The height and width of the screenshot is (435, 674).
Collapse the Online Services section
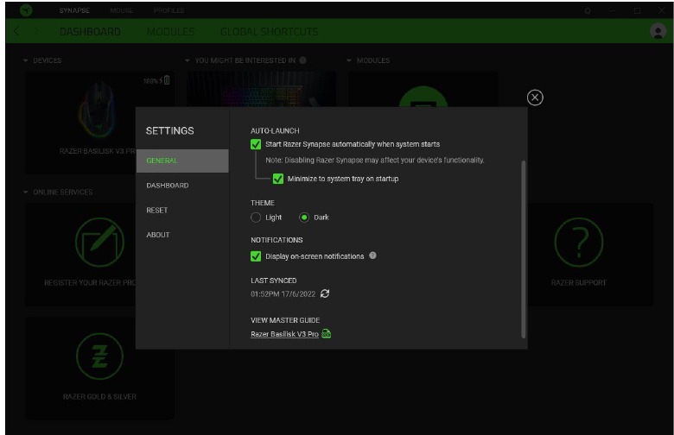click(25, 192)
